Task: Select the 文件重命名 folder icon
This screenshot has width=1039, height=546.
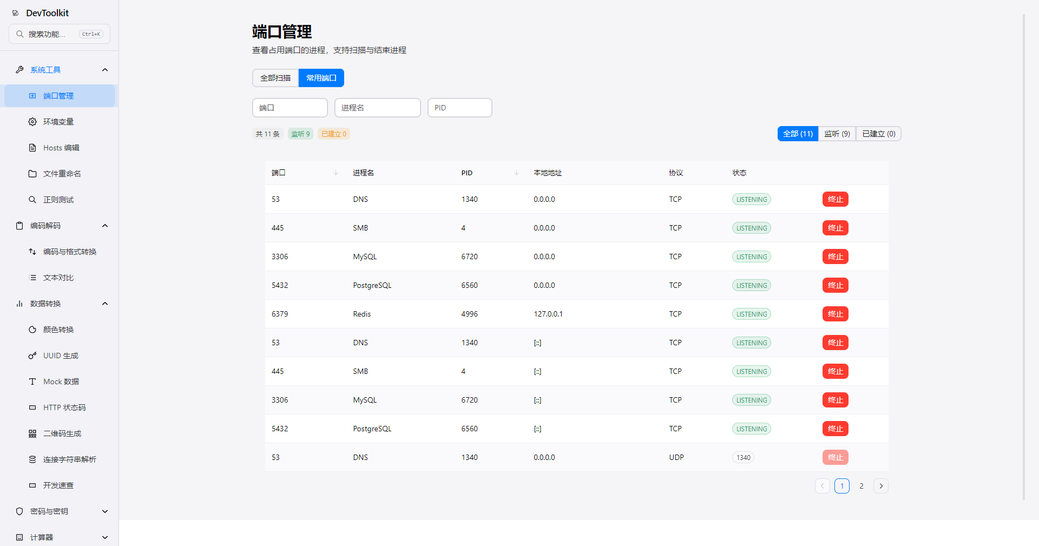Action: point(32,174)
